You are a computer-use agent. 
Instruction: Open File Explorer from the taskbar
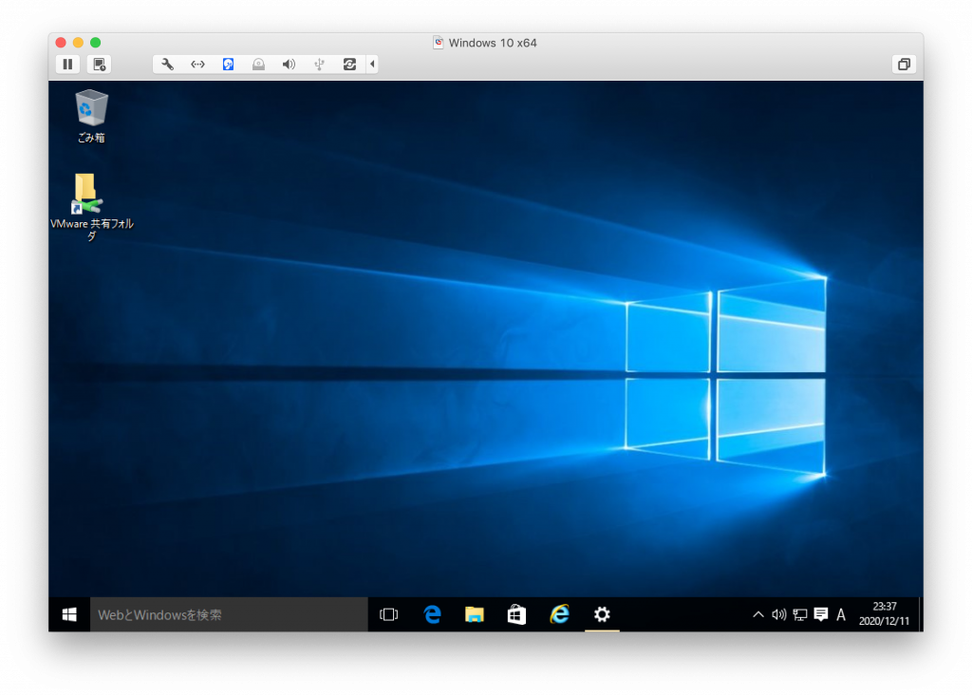475,614
